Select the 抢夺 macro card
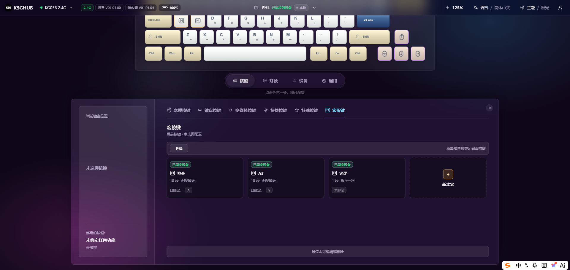570x270 pixels. click(205, 178)
